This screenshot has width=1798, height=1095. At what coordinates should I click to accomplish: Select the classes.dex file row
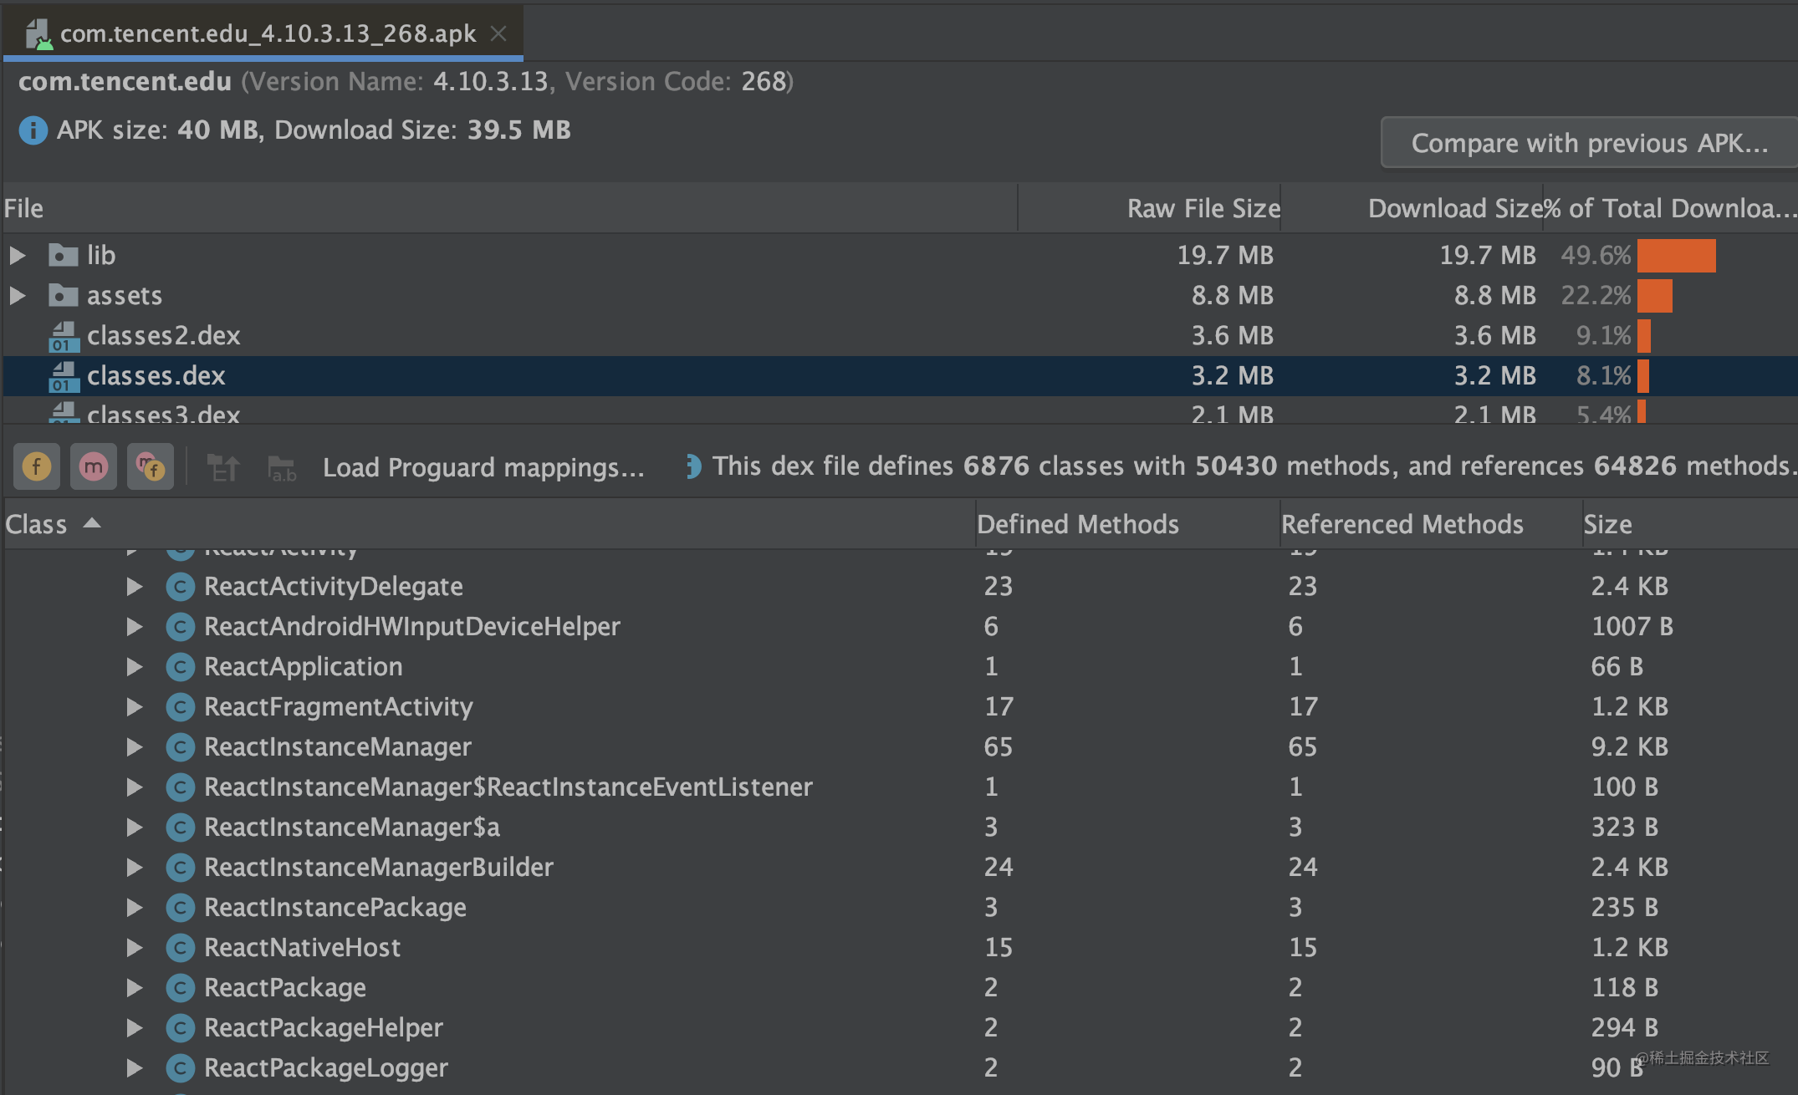click(901, 376)
